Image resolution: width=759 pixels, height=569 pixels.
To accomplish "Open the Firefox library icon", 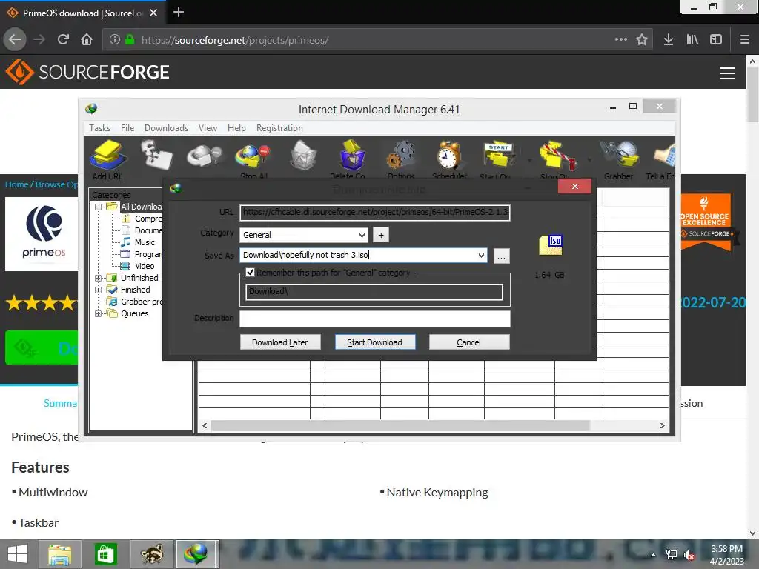I will pyautogui.click(x=692, y=40).
